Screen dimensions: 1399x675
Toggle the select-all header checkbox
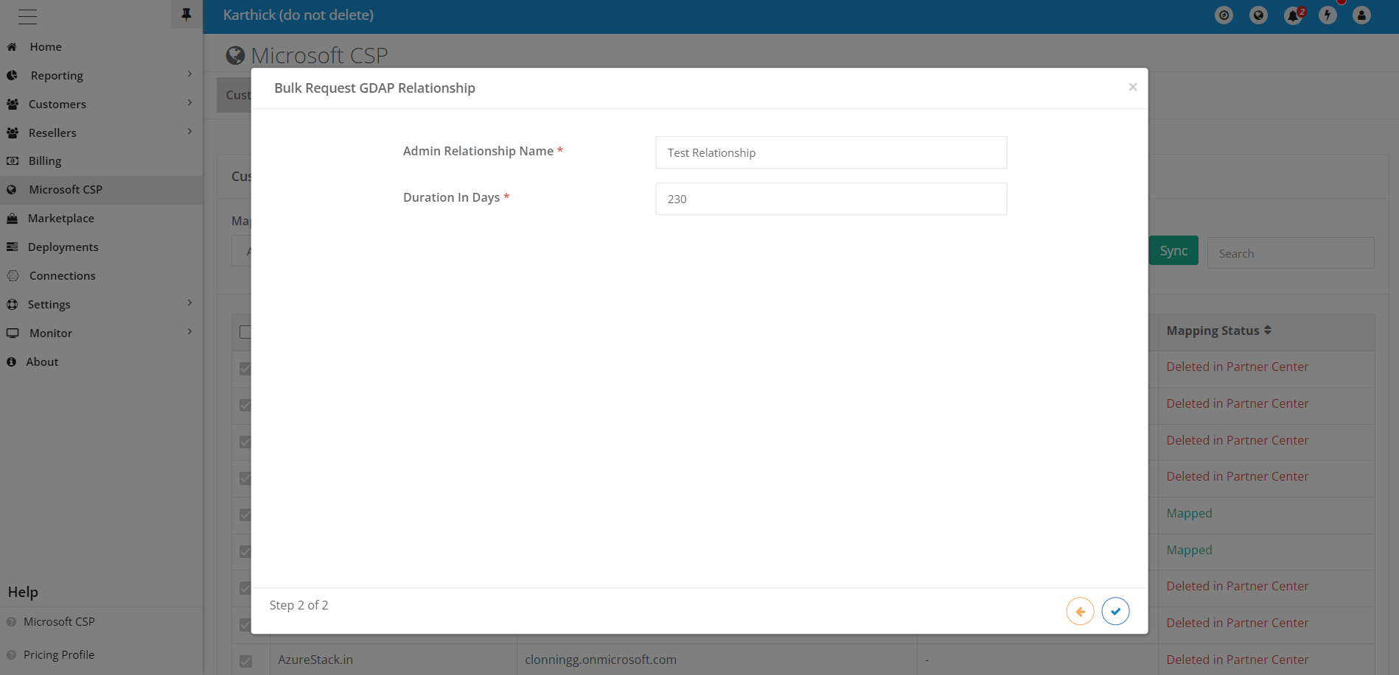[x=245, y=332]
